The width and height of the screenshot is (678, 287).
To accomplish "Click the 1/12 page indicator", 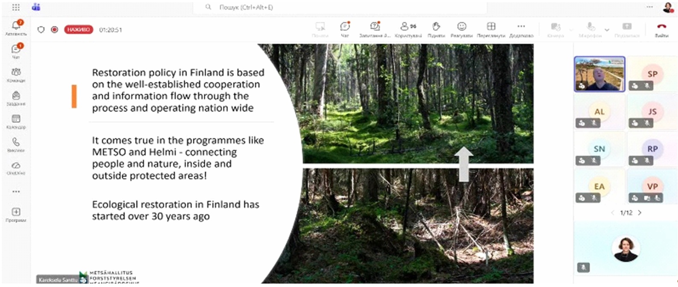I will point(626,212).
